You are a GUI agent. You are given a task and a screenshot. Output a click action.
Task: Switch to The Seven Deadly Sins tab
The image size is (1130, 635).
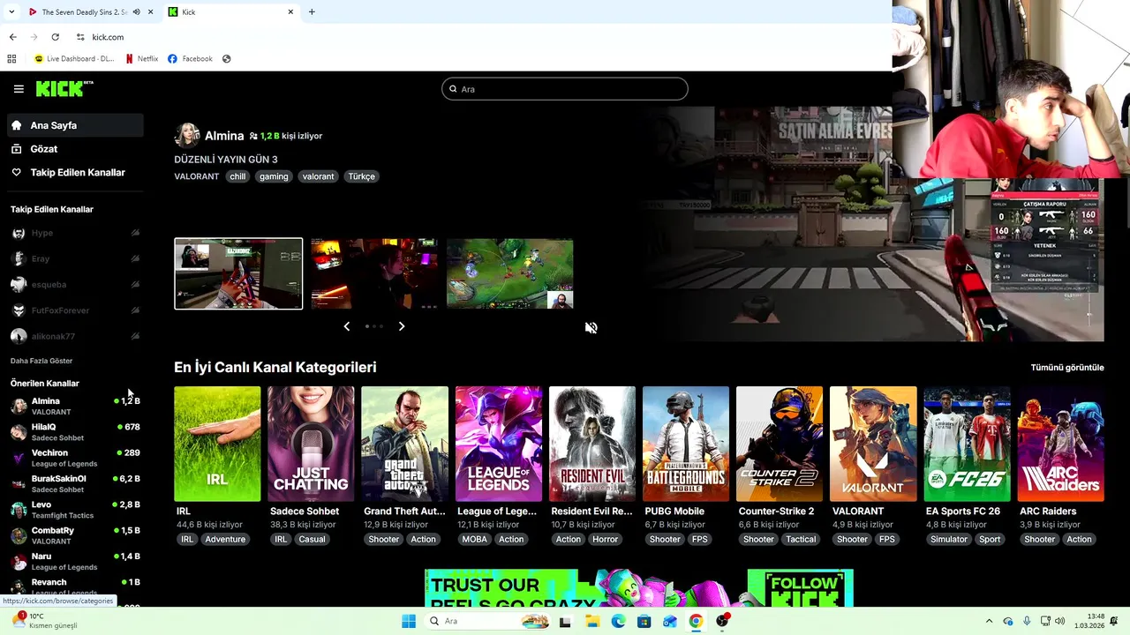tap(84, 12)
